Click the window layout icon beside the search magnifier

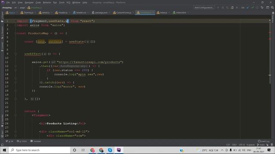click(x=268, y=8)
